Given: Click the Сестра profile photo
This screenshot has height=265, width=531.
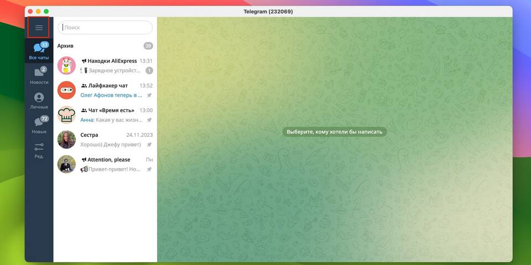Looking at the screenshot, I should point(66,139).
